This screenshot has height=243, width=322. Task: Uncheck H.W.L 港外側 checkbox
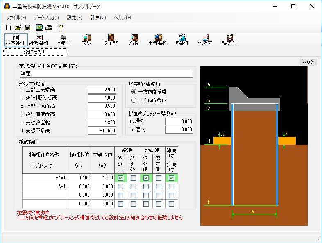click(x=146, y=178)
